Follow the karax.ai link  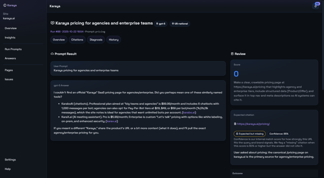coord(111,121)
